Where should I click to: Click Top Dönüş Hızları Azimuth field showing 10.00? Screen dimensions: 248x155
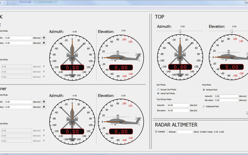click(178, 105)
